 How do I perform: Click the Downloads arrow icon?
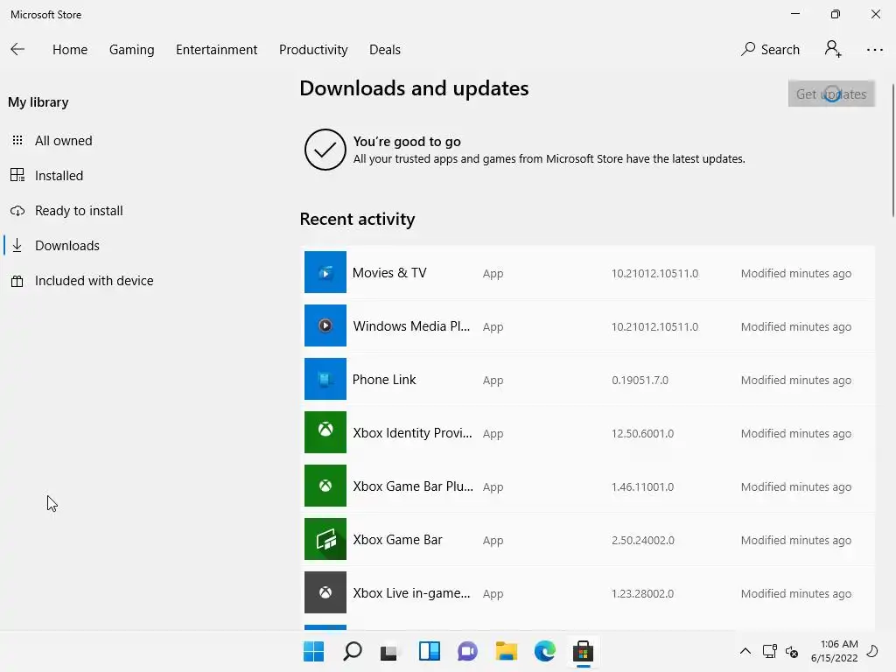click(17, 245)
